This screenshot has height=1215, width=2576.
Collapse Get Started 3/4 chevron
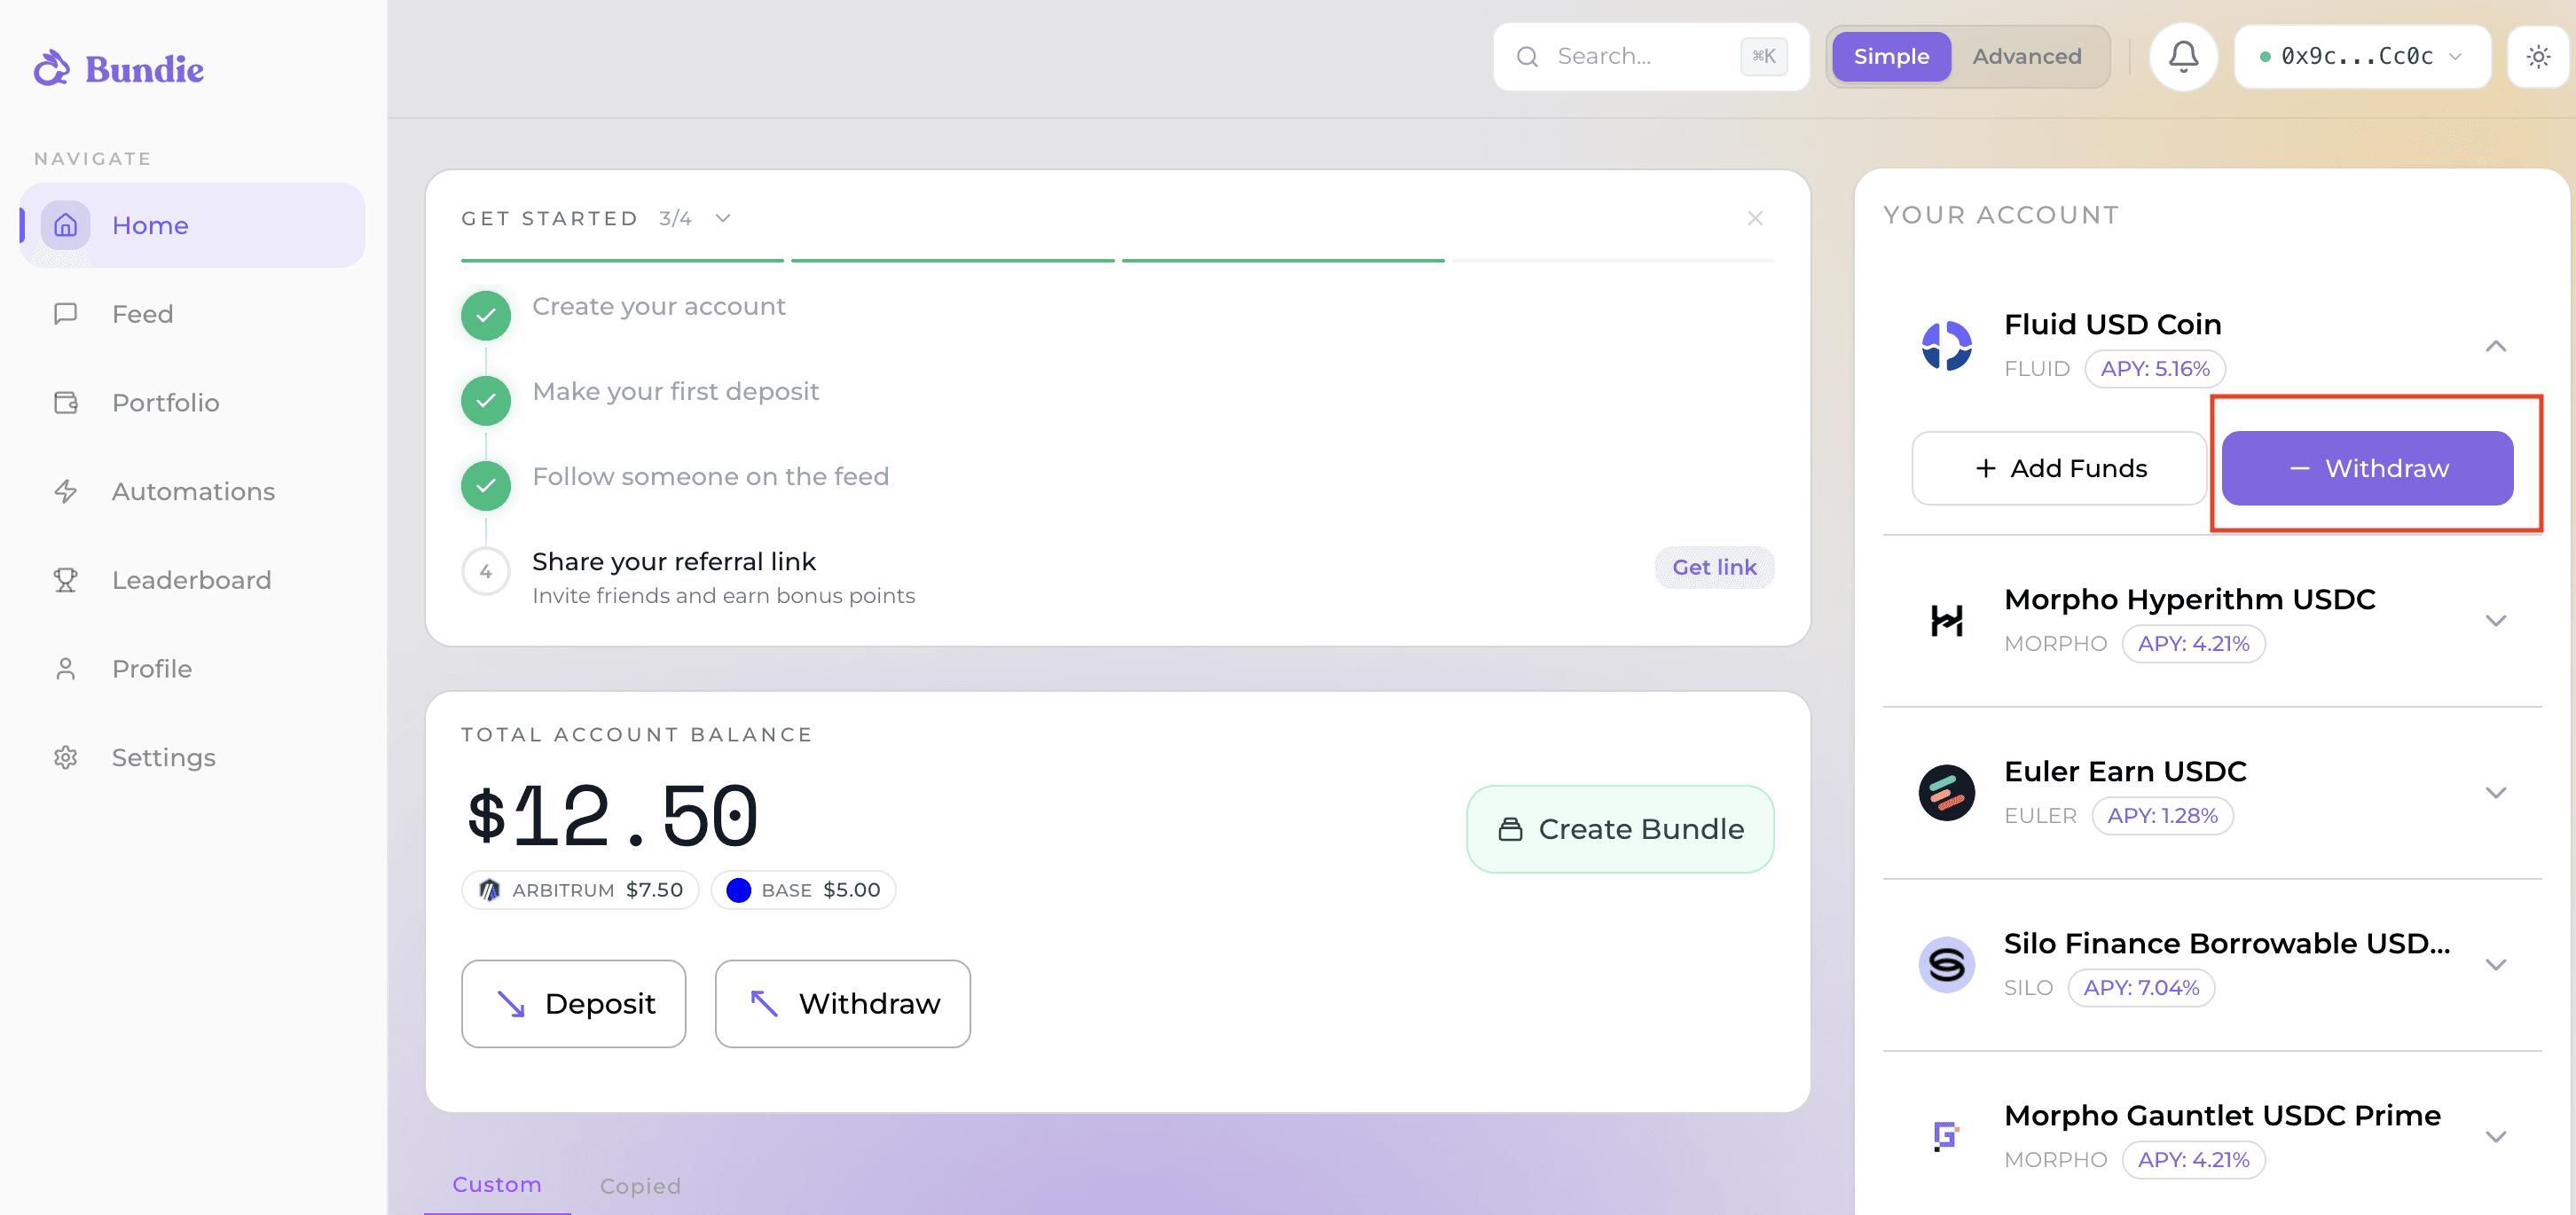pos(723,218)
